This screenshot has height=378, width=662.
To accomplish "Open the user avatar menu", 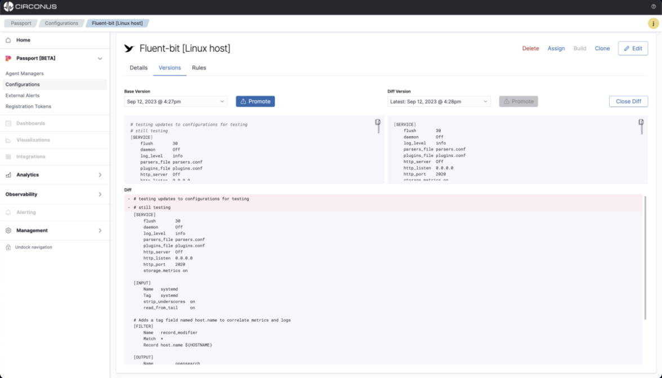I will click(x=653, y=24).
